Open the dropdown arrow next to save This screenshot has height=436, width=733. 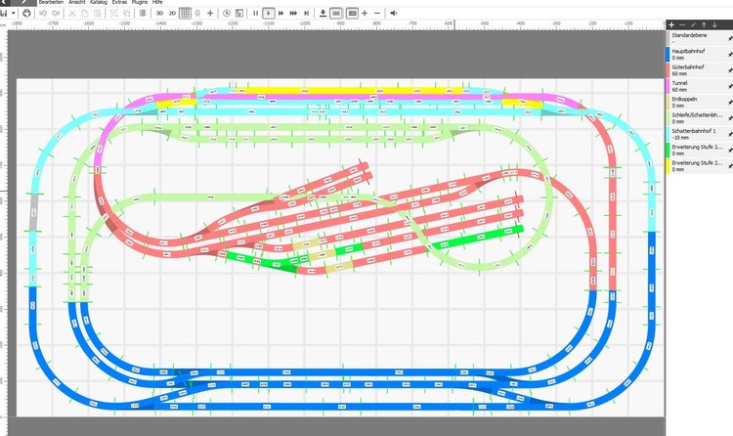[13, 13]
